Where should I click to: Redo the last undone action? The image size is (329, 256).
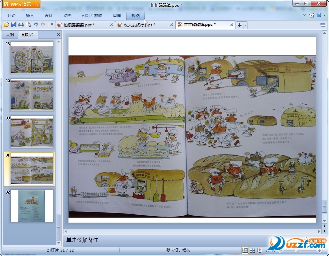tap(43, 25)
